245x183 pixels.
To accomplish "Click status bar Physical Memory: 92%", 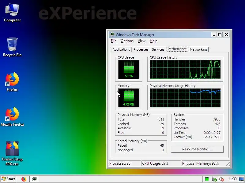I will pyautogui.click(x=204, y=163).
